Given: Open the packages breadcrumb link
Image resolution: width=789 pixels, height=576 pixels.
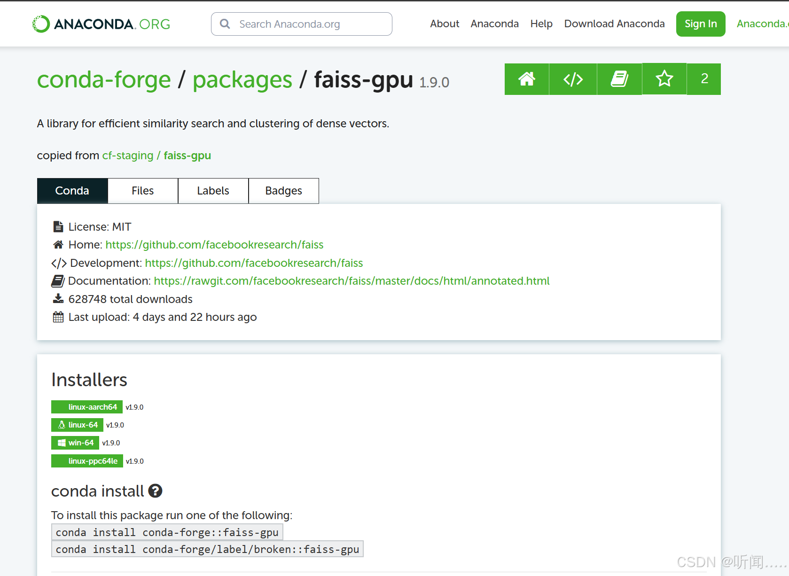Looking at the screenshot, I should (x=242, y=80).
